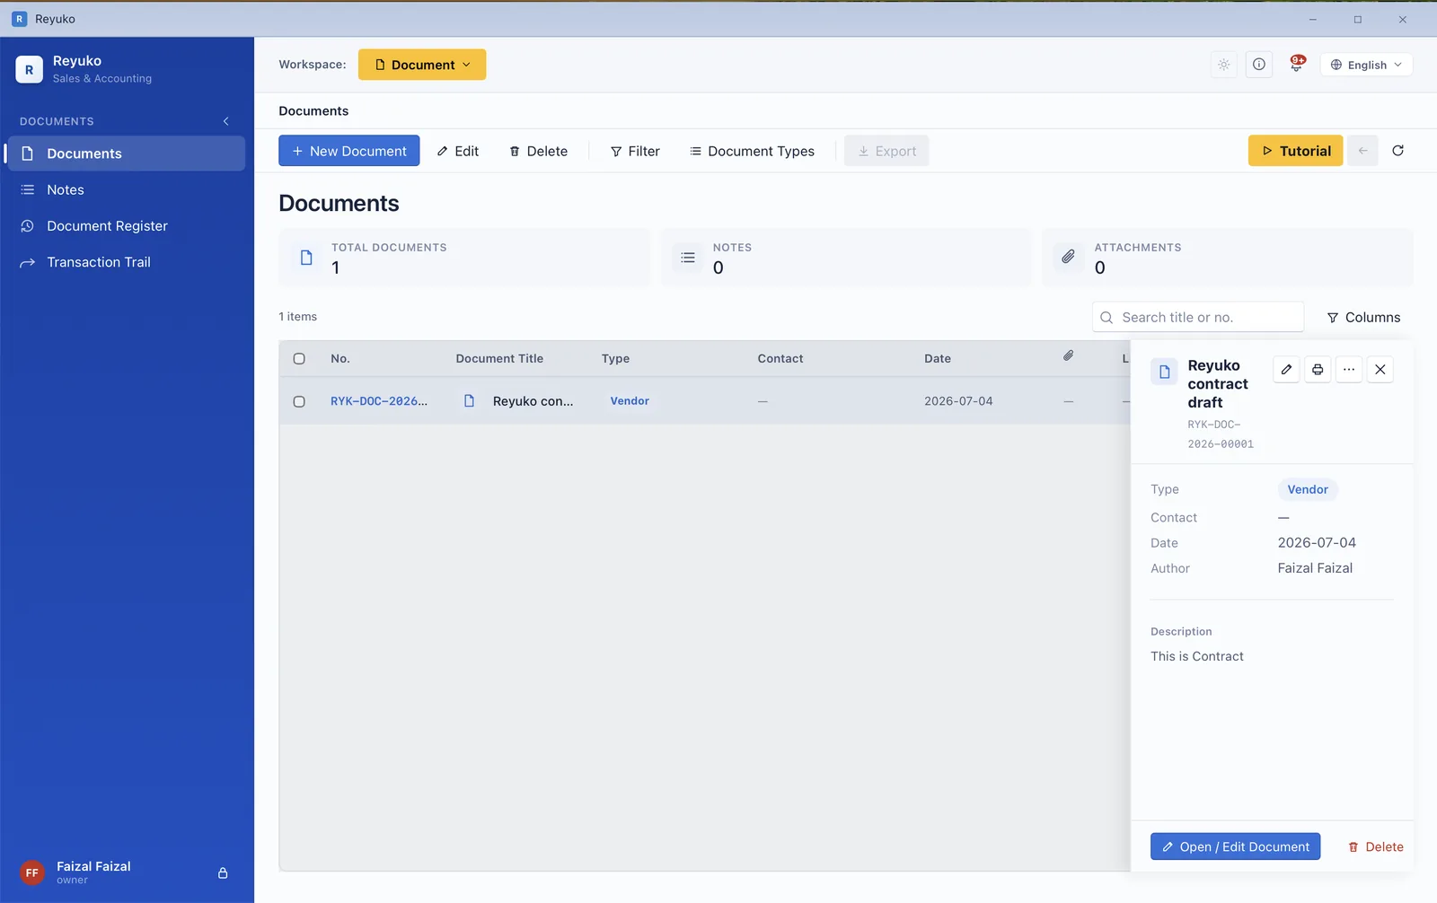The height and width of the screenshot is (903, 1437).
Task: Click the Documents breadcrumb title
Action: pyautogui.click(x=313, y=111)
